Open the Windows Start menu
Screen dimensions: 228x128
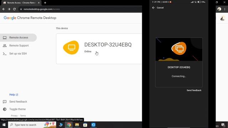click(4, 125)
